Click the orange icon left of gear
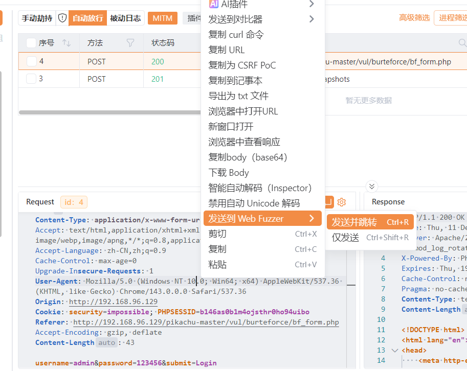The height and width of the screenshot is (371, 467). pos(329,202)
